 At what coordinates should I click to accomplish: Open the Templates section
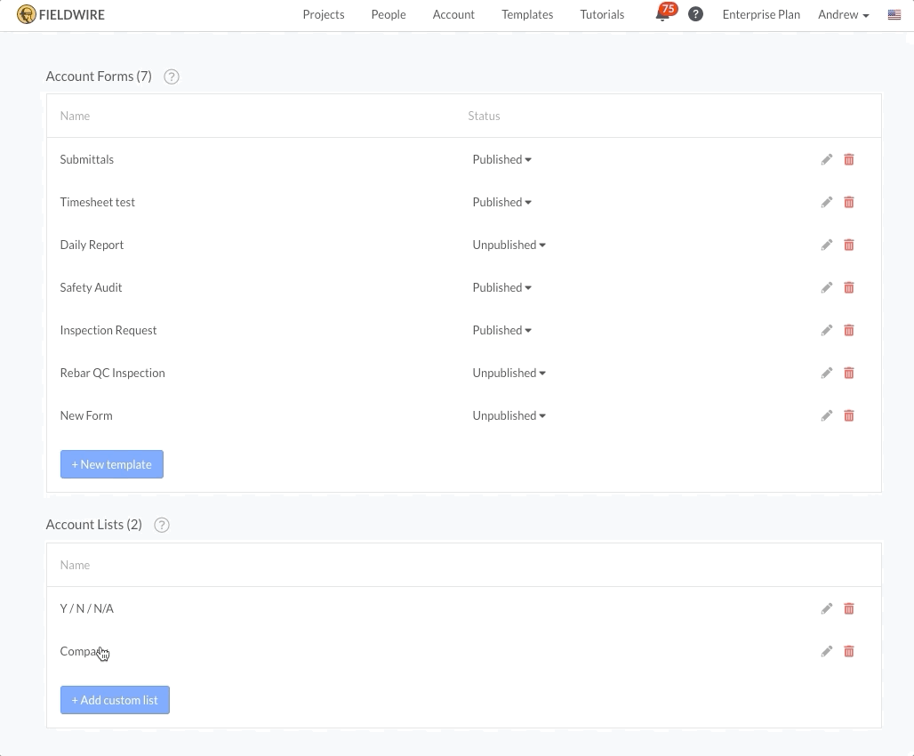527,14
